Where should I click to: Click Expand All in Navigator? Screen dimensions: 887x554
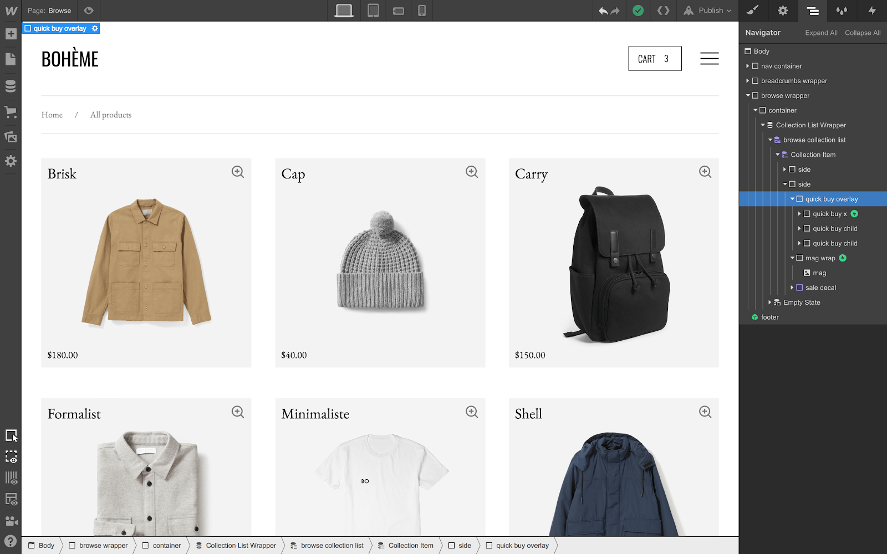click(821, 33)
